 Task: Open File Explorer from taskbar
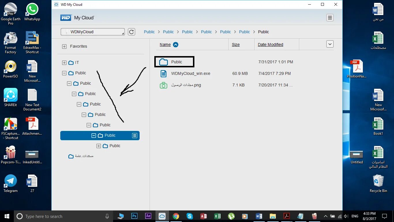click(273, 216)
